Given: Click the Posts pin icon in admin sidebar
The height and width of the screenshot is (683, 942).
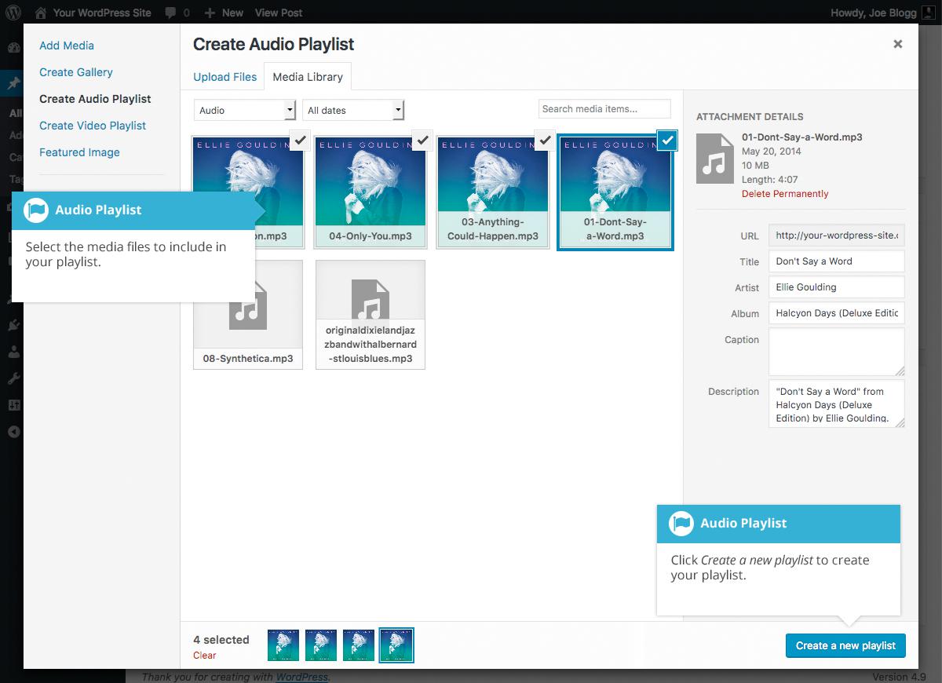Looking at the screenshot, I should (13, 84).
